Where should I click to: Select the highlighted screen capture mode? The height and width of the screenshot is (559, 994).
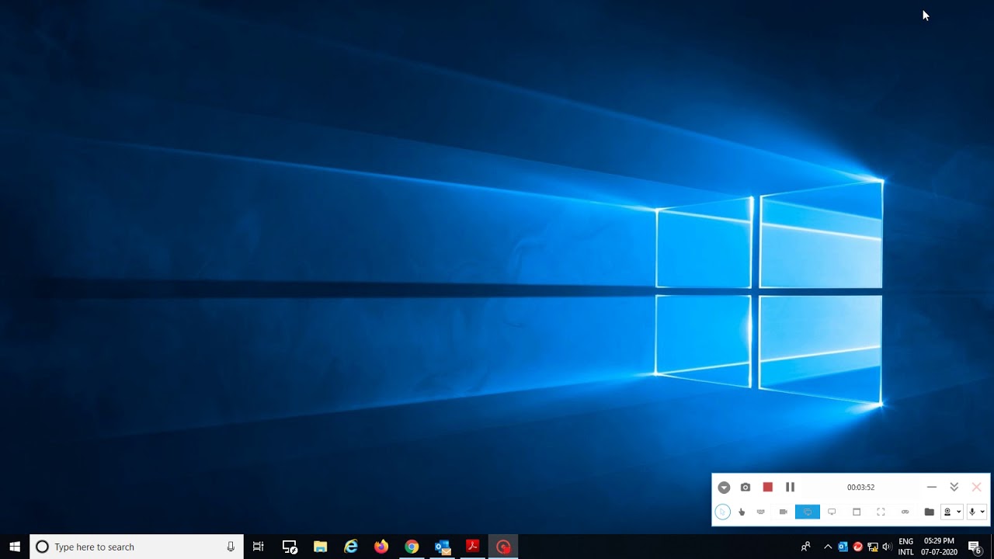tap(808, 512)
